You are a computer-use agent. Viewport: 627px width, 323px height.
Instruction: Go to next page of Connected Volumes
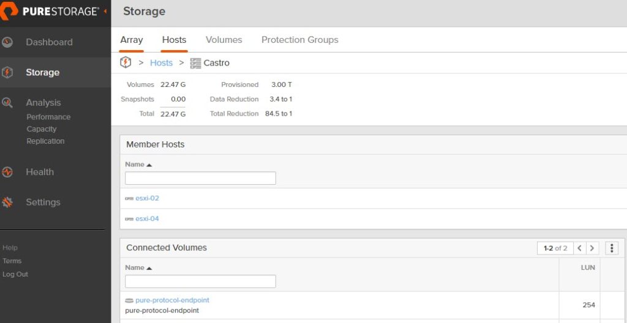point(592,248)
